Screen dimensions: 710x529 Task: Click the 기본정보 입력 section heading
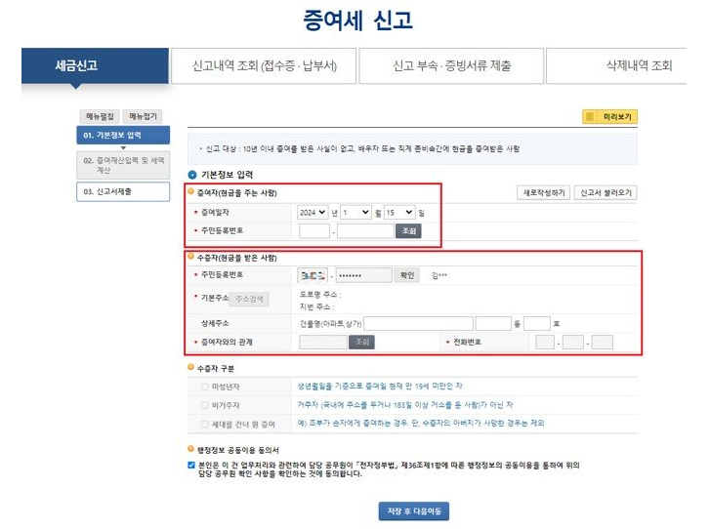coord(227,175)
